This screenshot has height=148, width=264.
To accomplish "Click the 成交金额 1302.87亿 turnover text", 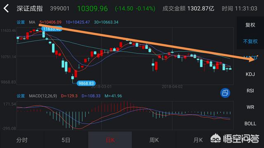I will coord(188,8).
